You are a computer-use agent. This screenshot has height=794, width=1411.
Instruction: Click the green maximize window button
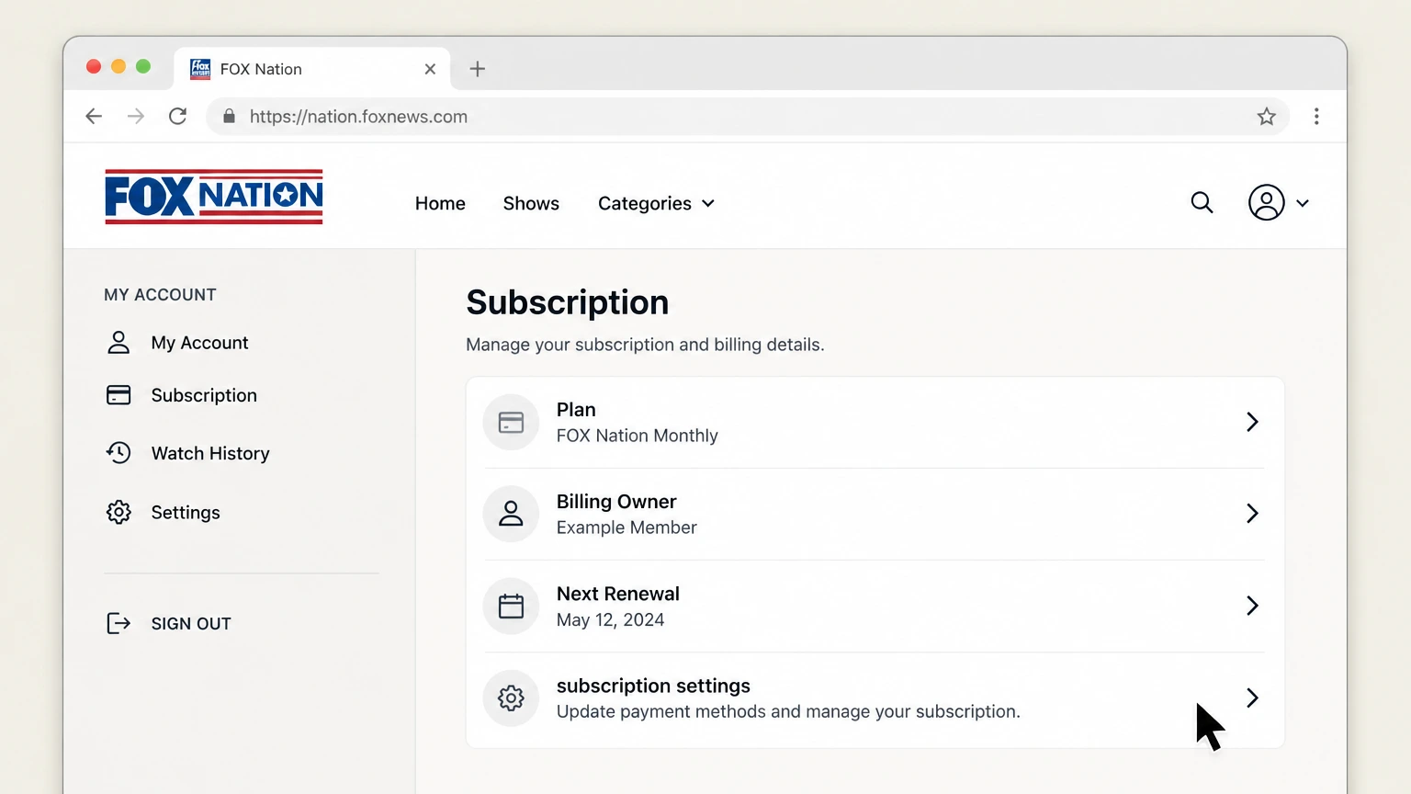(x=143, y=66)
